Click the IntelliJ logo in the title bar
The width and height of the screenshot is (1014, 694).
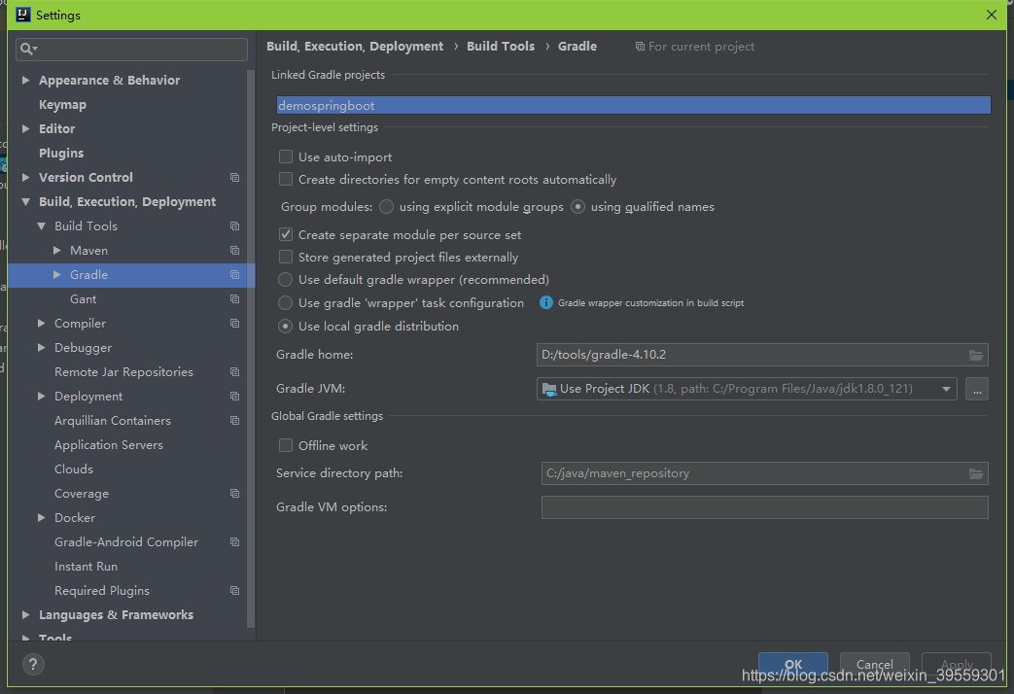(x=23, y=15)
